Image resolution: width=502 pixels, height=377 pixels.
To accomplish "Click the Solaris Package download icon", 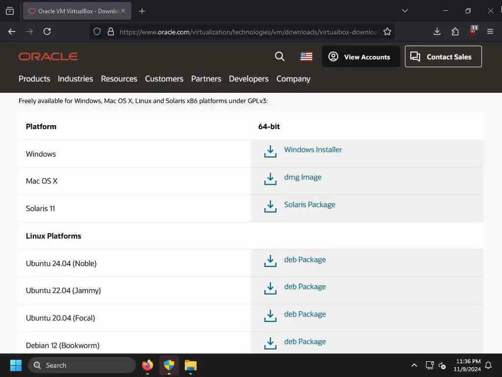I will (270, 207).
